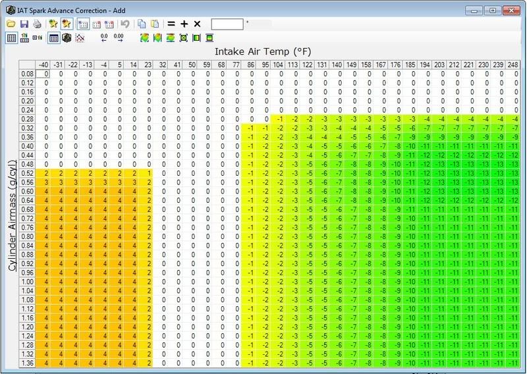
Task: Toggle the 2D line graph view
Action: point(80,38)
